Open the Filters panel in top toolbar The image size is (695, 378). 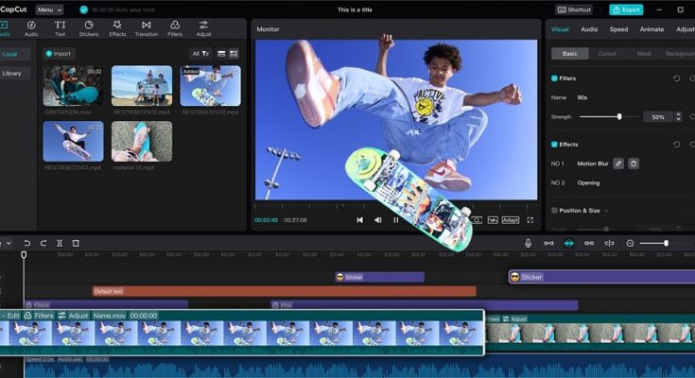pyautogui.click(x=175, y=28)
